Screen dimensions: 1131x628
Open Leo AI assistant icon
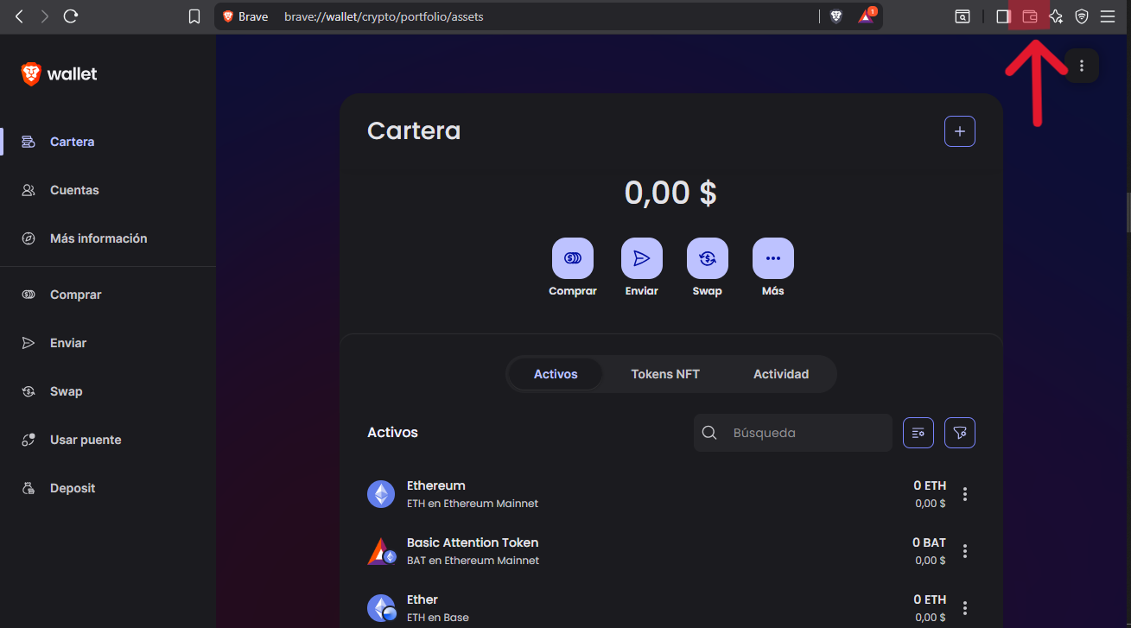(x=1055, y=16)
